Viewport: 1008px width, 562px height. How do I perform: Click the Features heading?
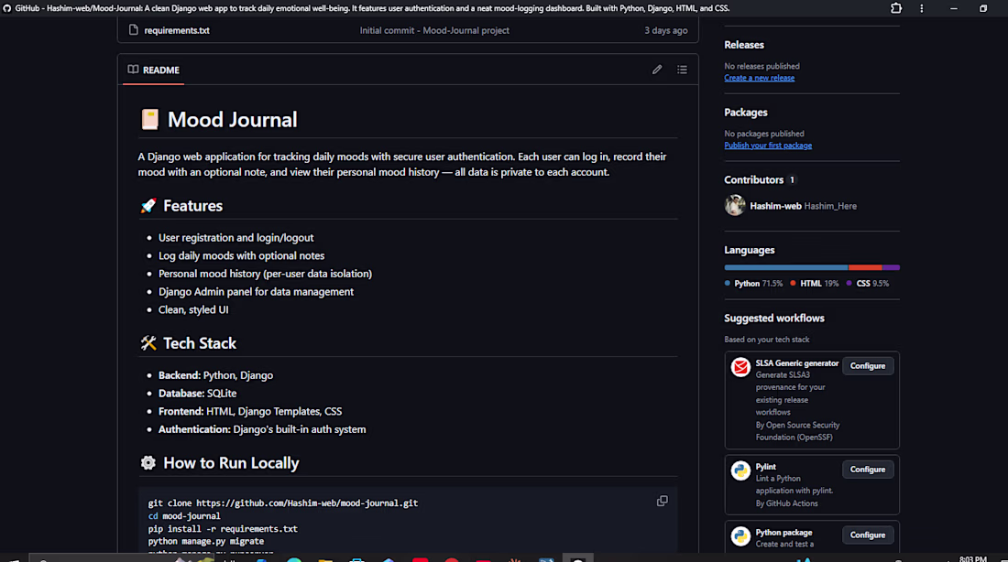coord(192,206)
